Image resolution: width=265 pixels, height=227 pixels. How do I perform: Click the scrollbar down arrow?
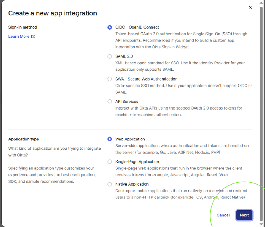(261, 224)
